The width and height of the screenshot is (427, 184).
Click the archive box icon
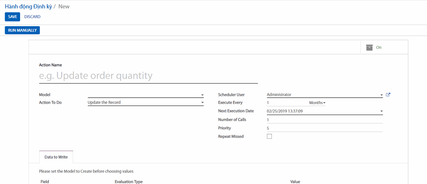[369, 47]
